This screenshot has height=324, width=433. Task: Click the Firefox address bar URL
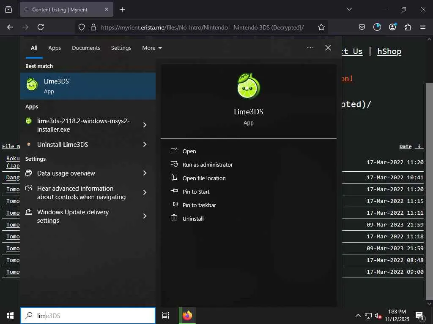point(202,27)
